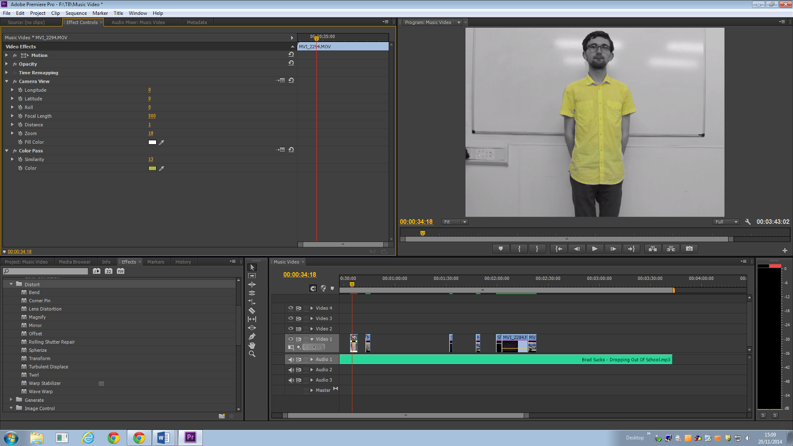Pick Fill Color with the eyedropper

[162, 142]
